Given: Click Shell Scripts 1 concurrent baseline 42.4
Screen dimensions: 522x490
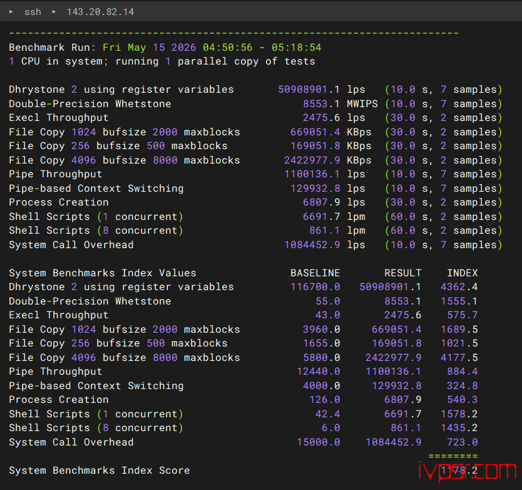Looking at the screenshot, I should point(327,414).
